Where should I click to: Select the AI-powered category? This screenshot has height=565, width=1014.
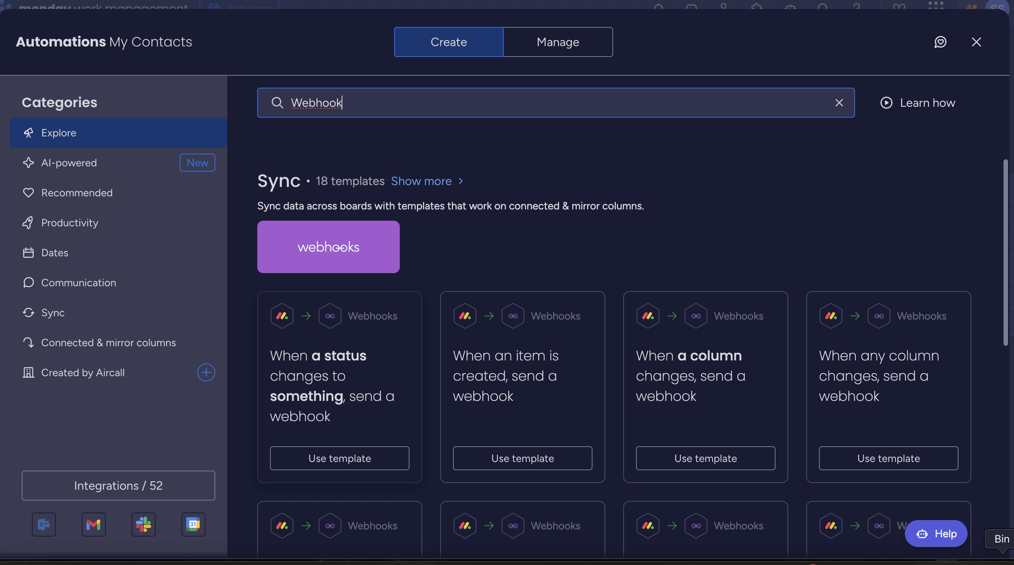click(x=69, y=162)
